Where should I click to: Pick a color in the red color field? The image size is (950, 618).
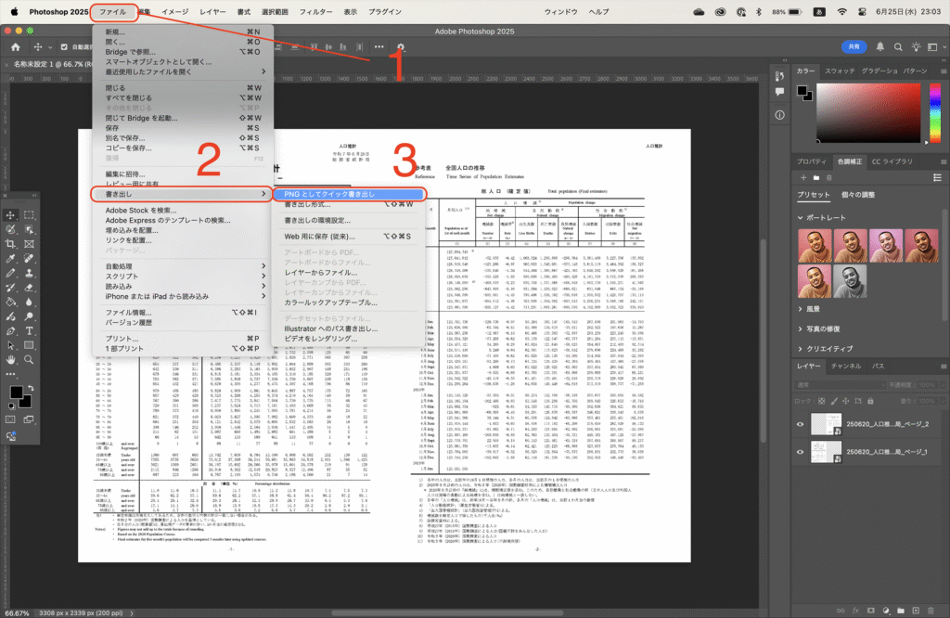pos(868,112)
